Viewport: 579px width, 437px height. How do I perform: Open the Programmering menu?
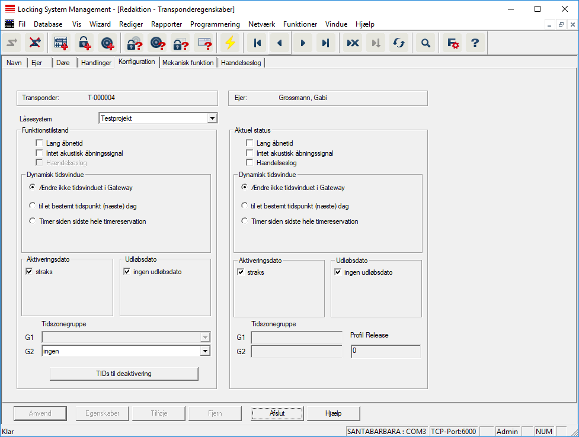point(215,24)
